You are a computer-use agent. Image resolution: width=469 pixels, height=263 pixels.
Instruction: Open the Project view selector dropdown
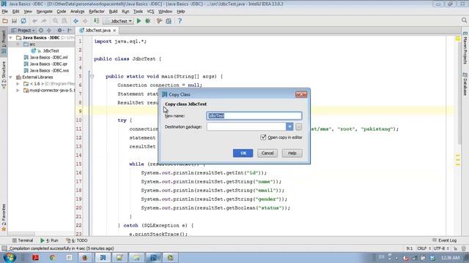[x=23, y=31]
